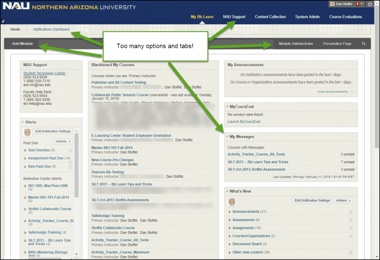Open the Notifications Dashboard tab
Image resolution: width=380 pixels, height=260 pixels.
click(x=51, y=29)
